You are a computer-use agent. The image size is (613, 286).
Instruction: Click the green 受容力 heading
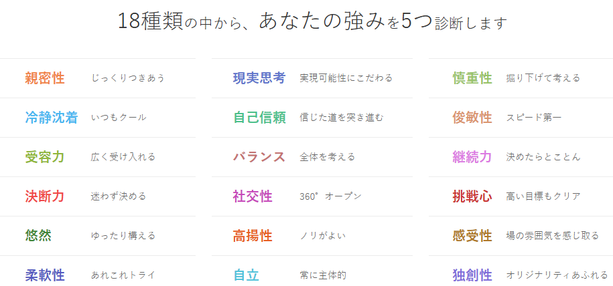(x=44, y=157)
